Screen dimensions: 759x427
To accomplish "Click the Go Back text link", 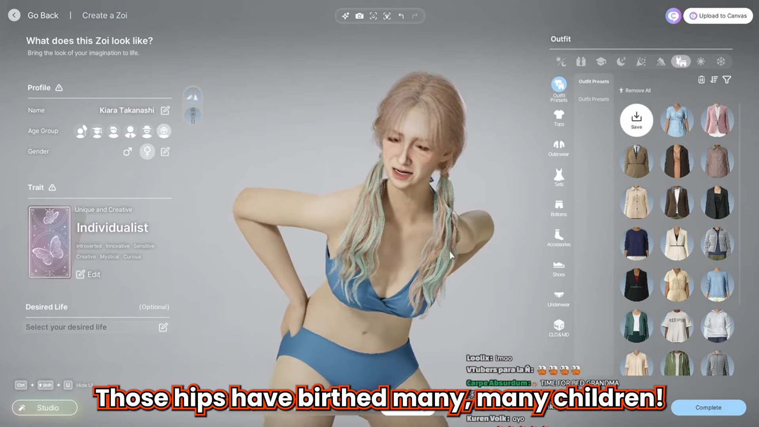I will 43,15.
